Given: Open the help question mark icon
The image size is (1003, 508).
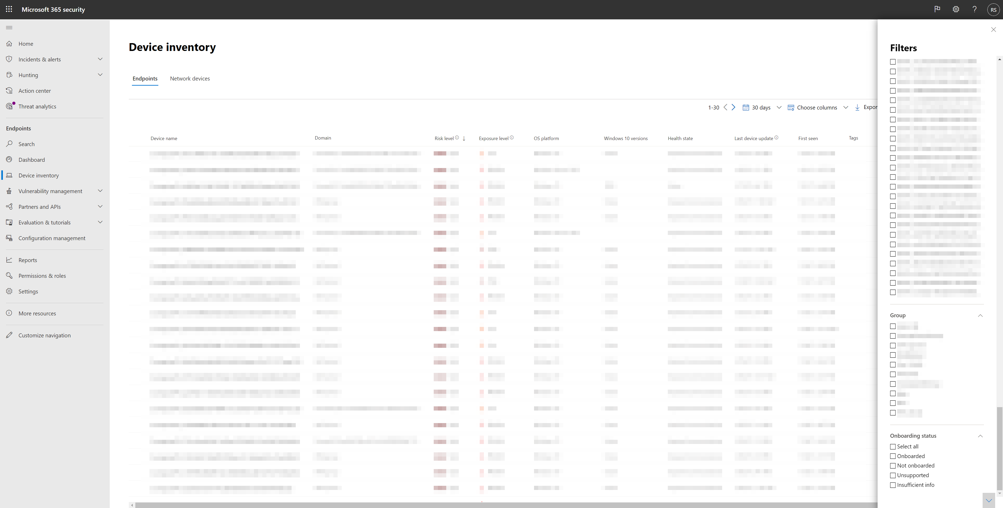Looking at the screenshot, I should (x=974, y=9).
